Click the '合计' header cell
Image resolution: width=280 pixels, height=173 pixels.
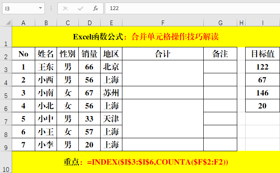click(163, 54)
